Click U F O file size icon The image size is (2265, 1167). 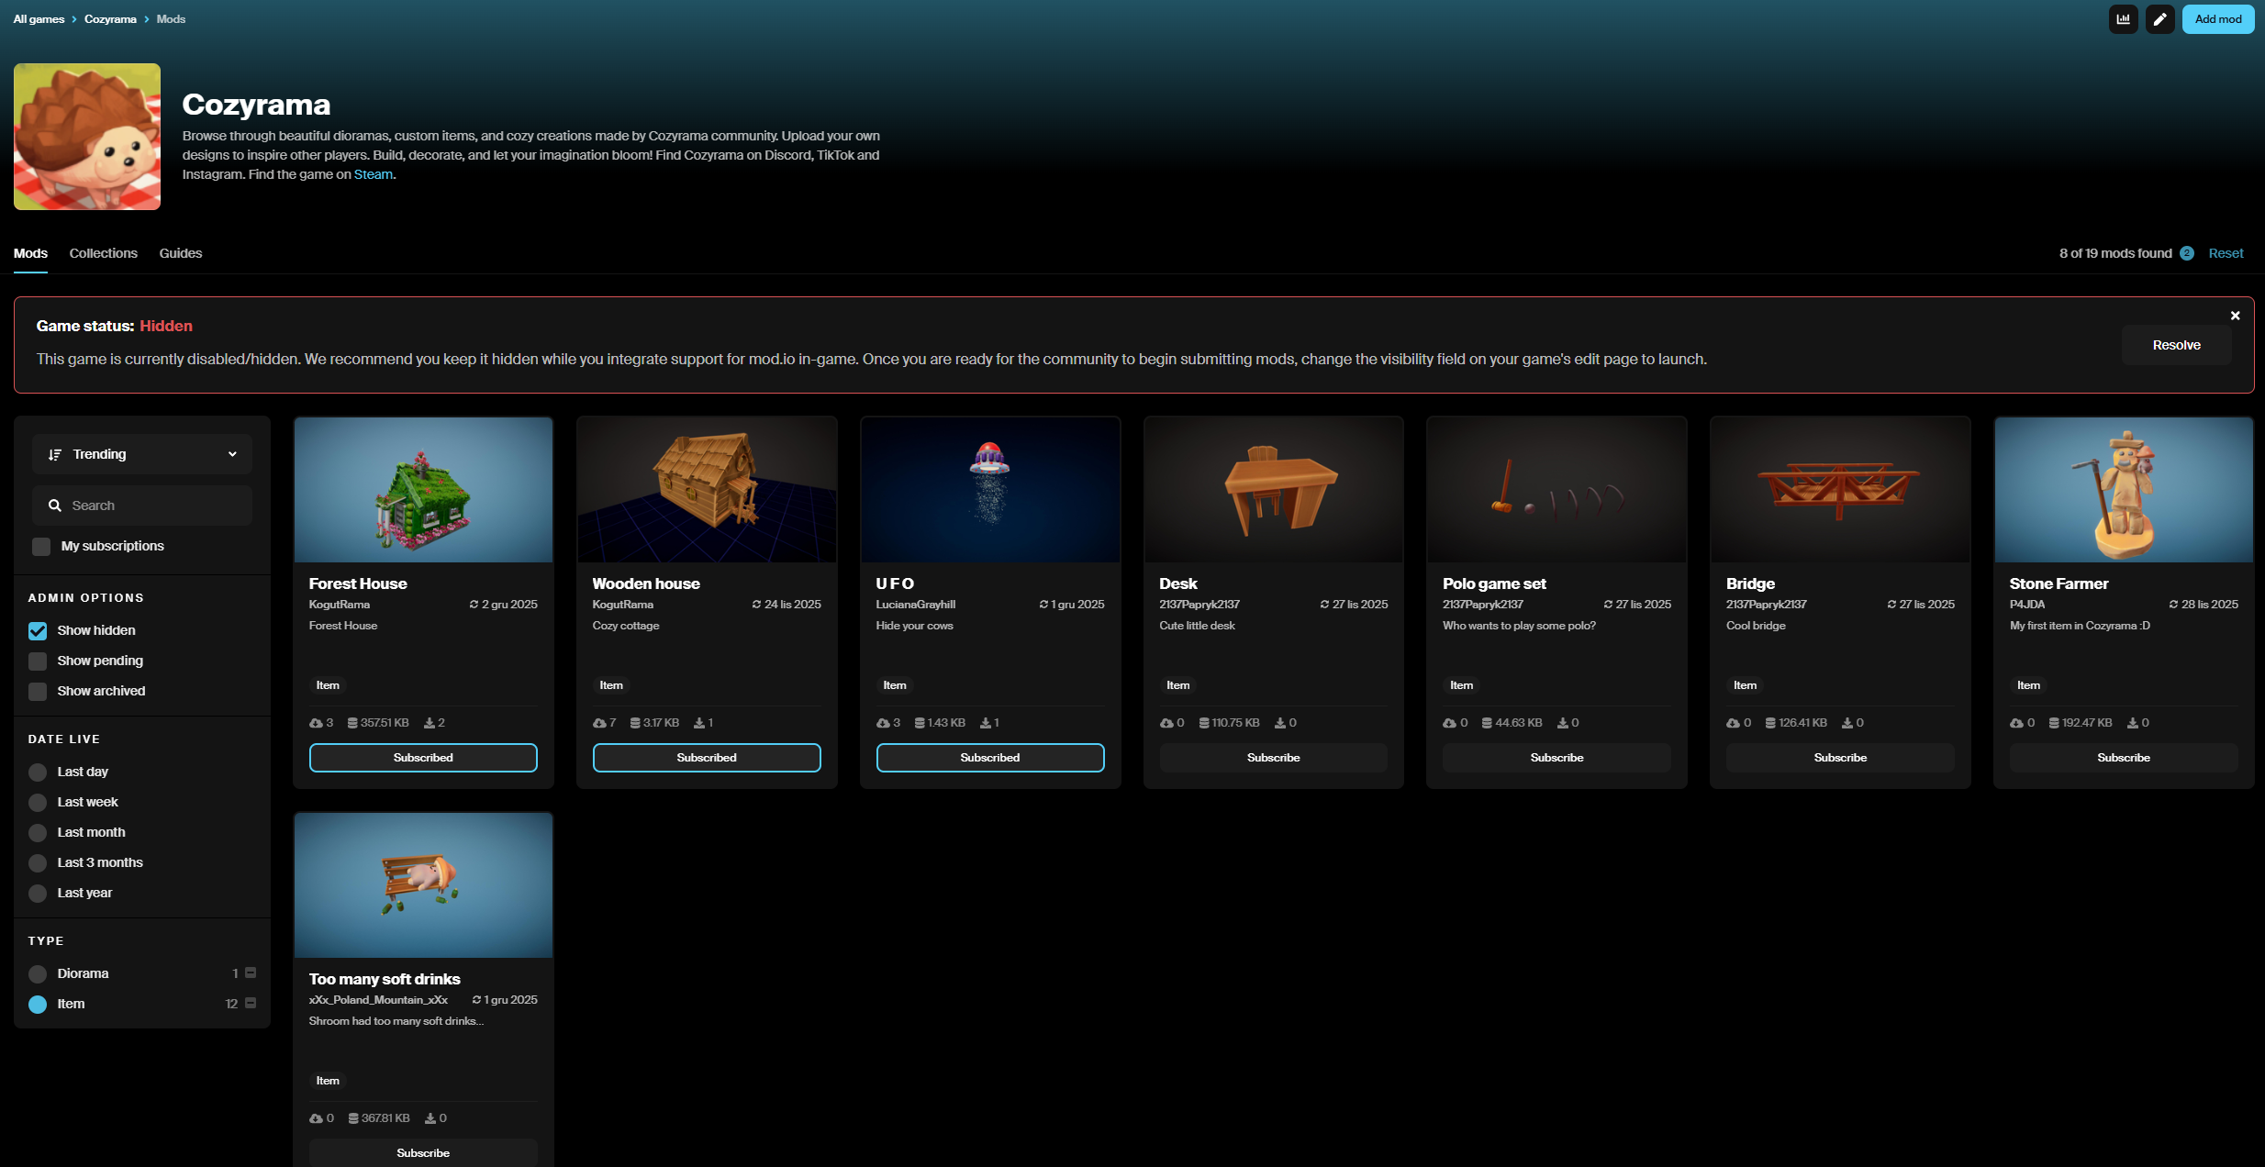pos(919,723)
